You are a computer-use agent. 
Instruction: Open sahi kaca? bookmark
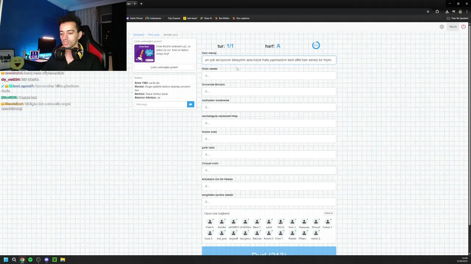[191, 18]
